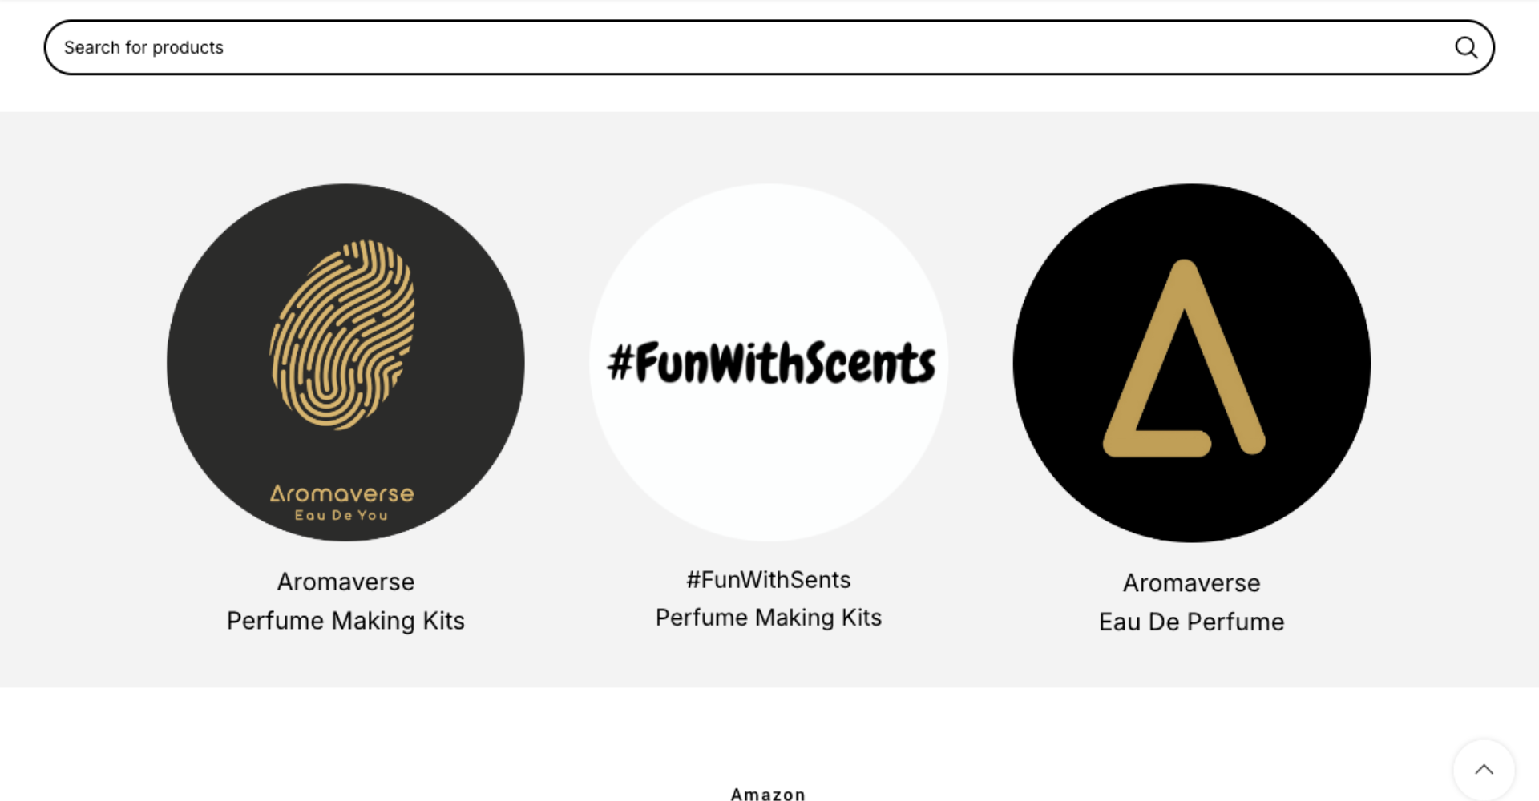Viewport: 1539px width, 801px height.
Task: Focus the Search for products field
Action: [x=769, y=48]
